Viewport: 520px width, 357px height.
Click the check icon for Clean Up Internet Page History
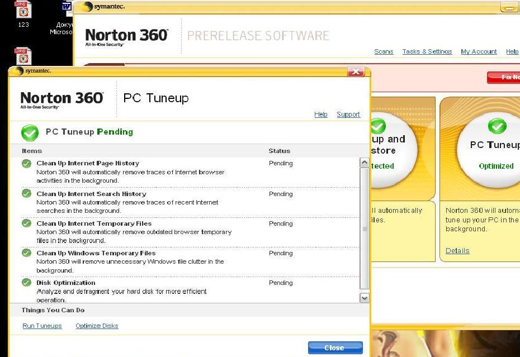pyautogui.click(x=26, y=164)
